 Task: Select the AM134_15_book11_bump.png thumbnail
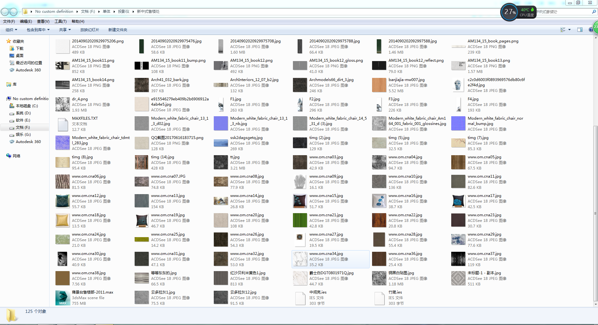[x=142, y=66]
